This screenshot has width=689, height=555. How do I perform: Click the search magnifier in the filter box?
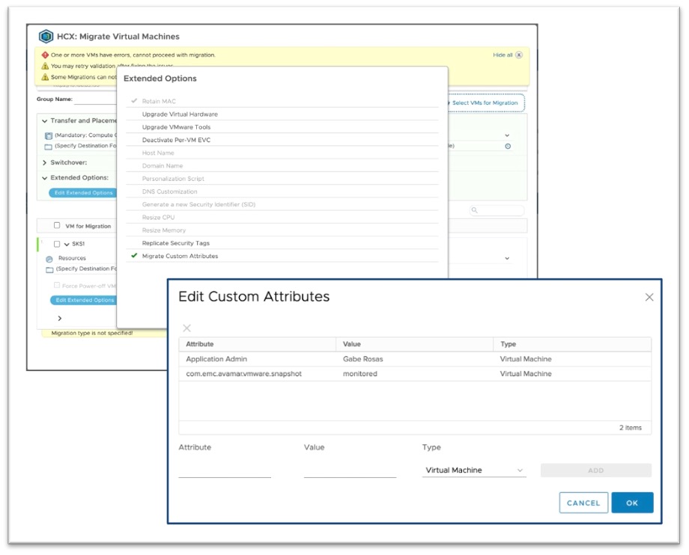coord(475,211)
